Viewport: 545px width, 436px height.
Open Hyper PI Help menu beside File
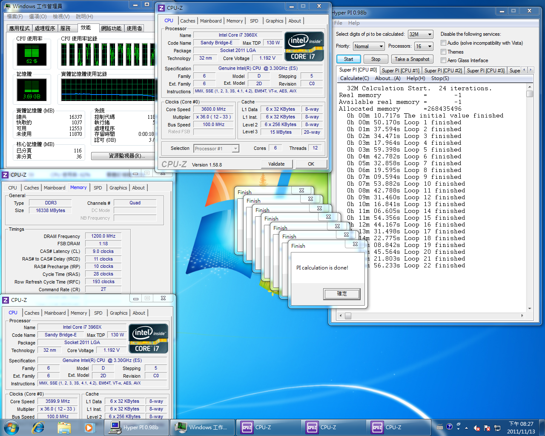(354, 23)
